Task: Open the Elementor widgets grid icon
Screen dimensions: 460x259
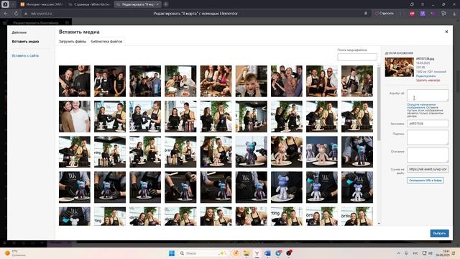Action: tap(67, 22)
